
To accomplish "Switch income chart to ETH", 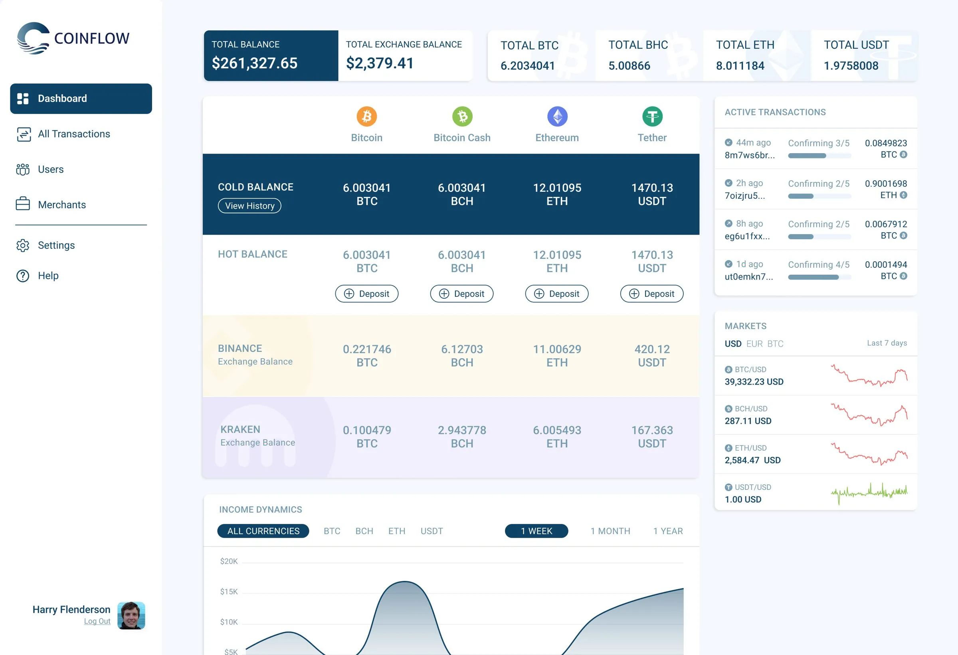I will tap(396, 531).
